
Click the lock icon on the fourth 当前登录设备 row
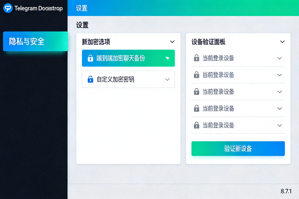tap(195, 108)
